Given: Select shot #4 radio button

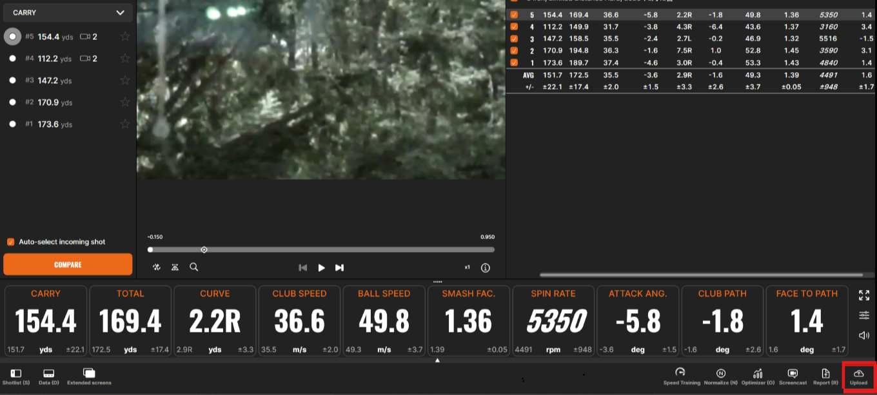Looking at the screenshot, I should 12,59.
